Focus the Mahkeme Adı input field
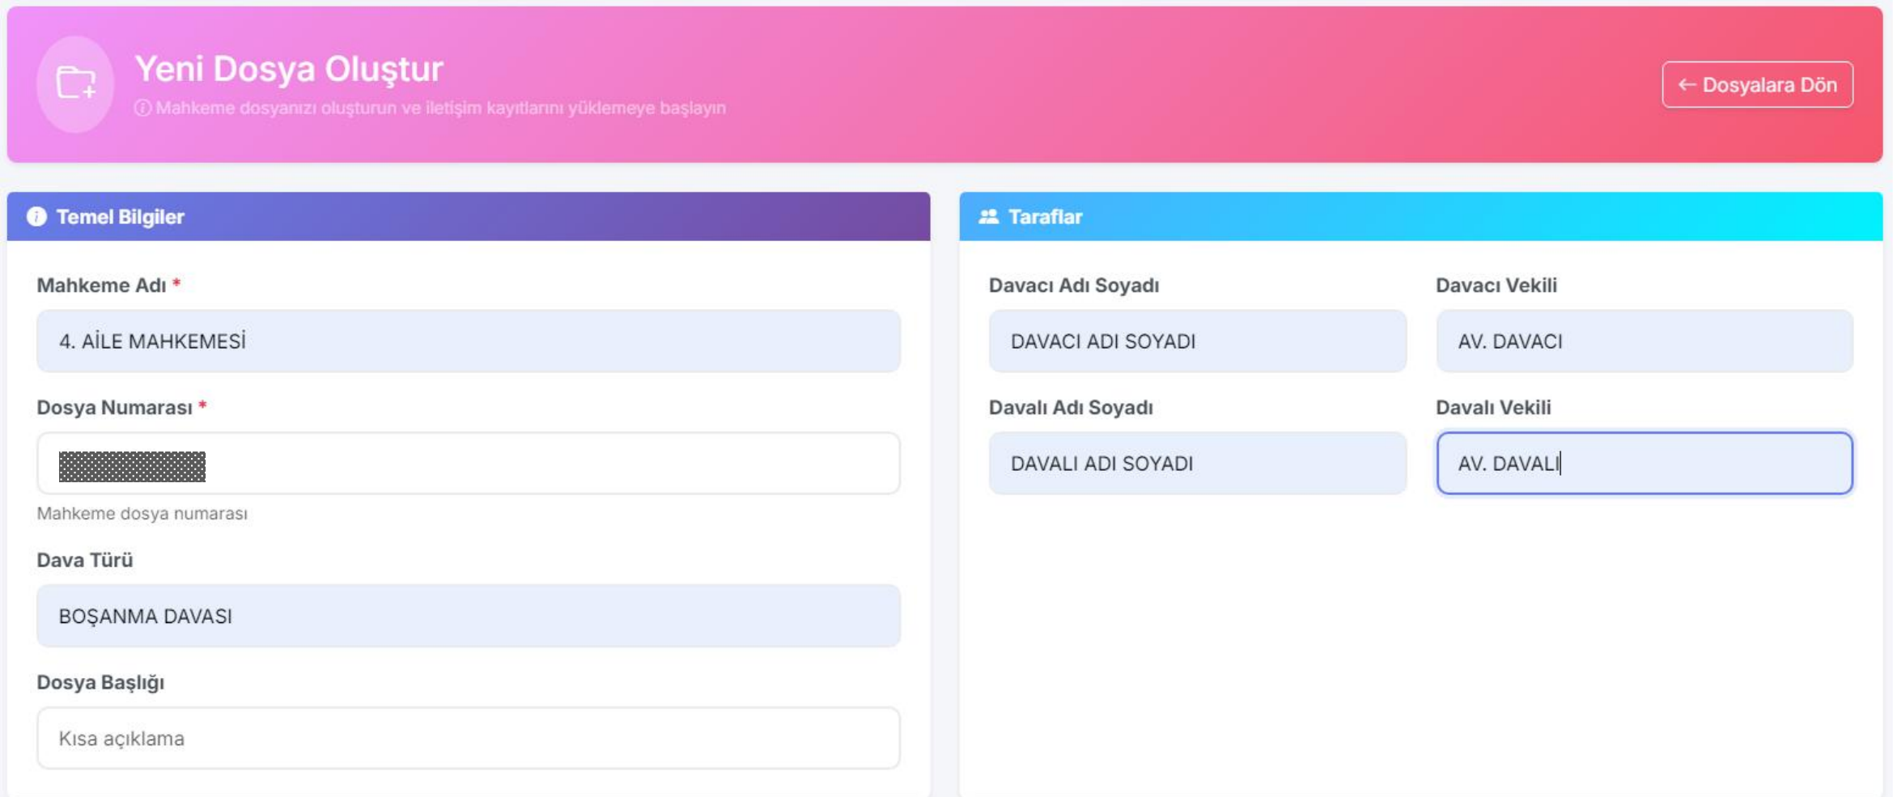The height and width of the screenshot is (797, 1893). 468,341
